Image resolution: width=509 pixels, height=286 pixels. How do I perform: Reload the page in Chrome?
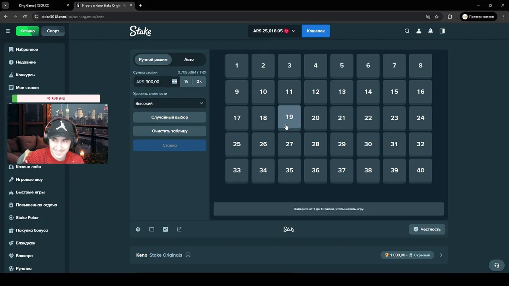[25, 17]
